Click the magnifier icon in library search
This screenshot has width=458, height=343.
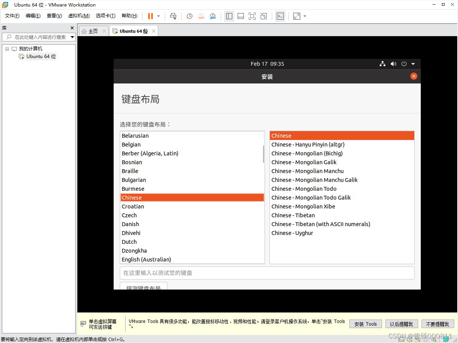(9, 37)
